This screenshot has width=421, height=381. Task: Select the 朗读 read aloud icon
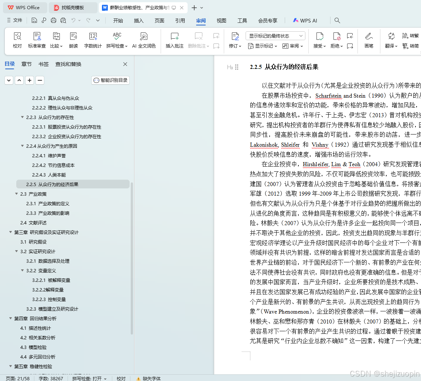pyautogui.click(x=73, y=40)
